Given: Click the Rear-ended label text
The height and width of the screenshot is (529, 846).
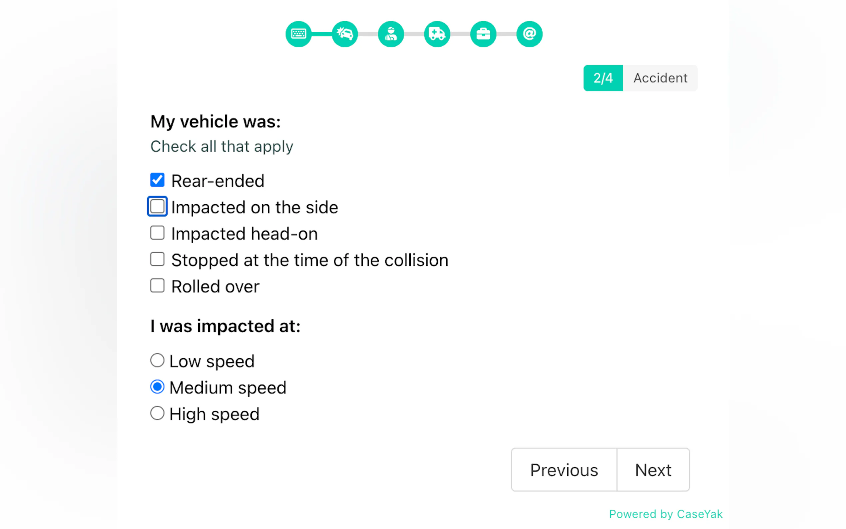Looking at the screenshot, I should pos(217,181).
